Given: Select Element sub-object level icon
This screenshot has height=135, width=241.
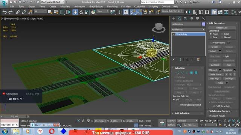Looking at the screenshot, I should [196, 72].
